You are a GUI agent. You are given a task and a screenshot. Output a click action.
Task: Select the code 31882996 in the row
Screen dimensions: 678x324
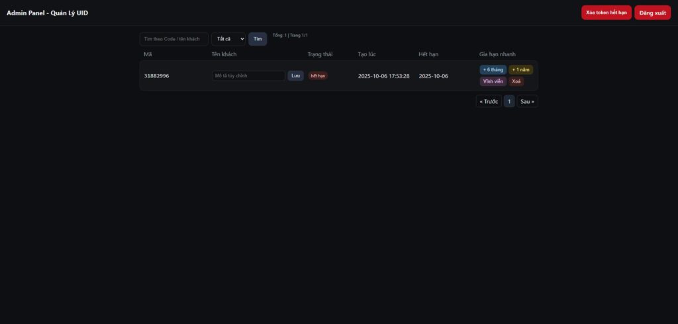156,76
